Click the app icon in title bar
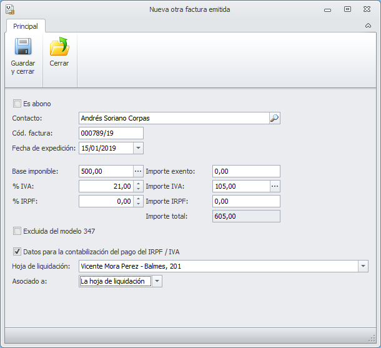This screenshot has height=348, width=381. click(x=11, y=9)
